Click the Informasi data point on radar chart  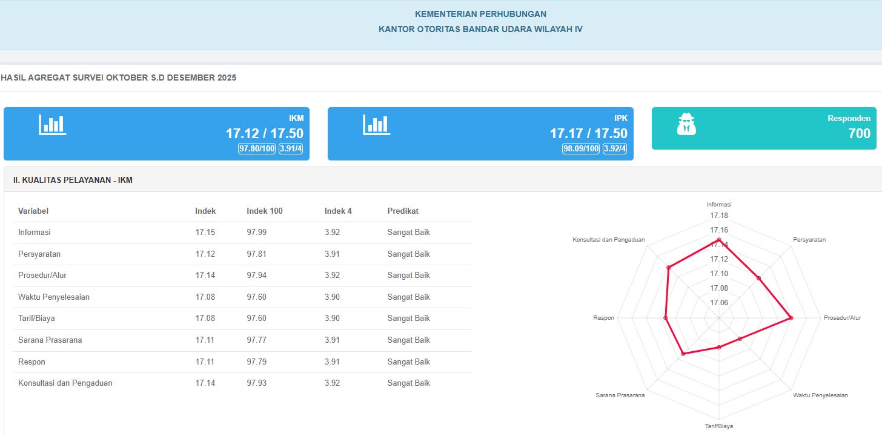pyautogui.click(x=719, y=240)
